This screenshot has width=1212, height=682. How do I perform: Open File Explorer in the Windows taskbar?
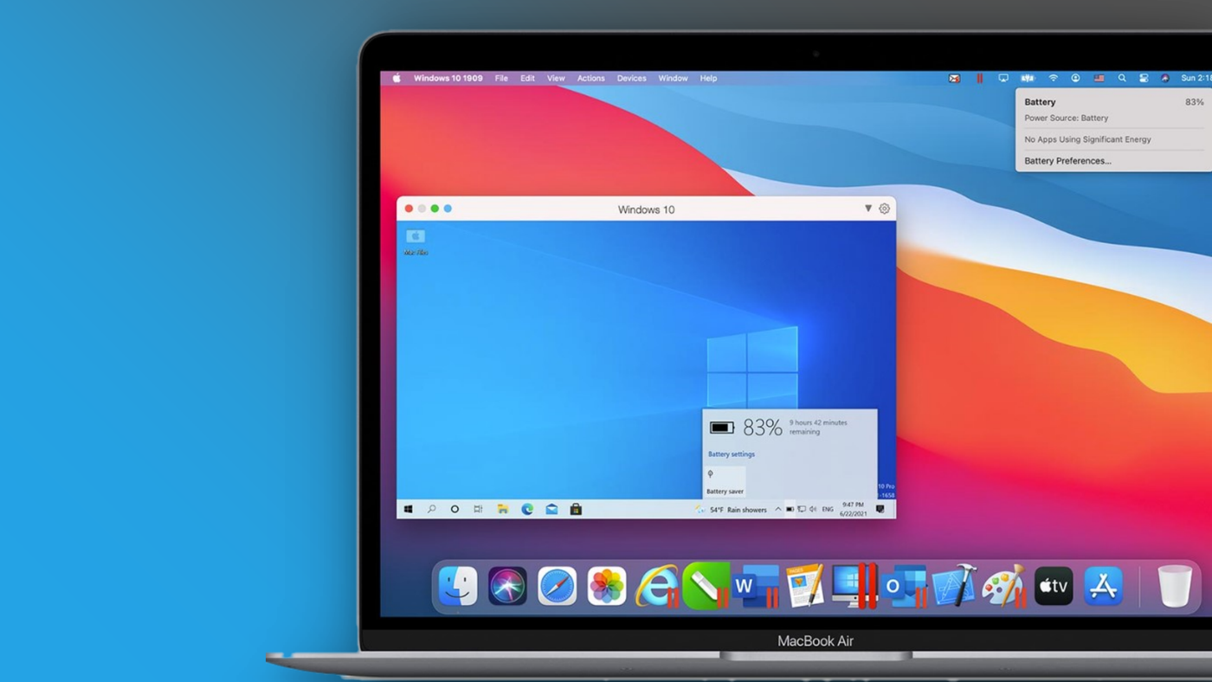point(503,509)
